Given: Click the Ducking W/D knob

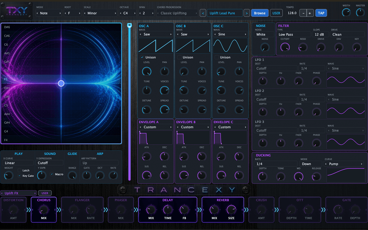Looking at the screenshot, I should pos(299,177).
